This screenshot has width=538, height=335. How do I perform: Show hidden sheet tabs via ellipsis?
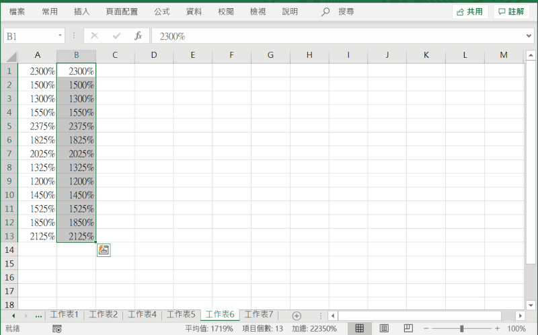(38, 315)
